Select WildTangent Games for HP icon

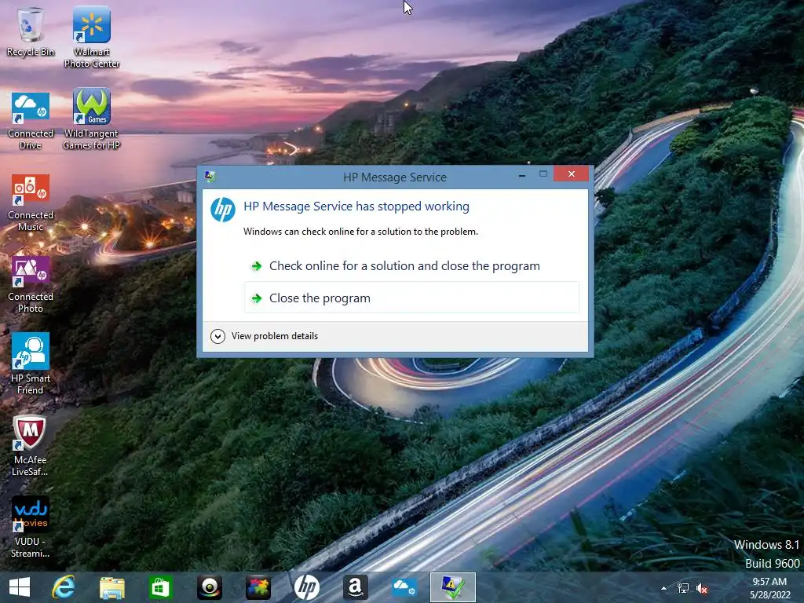click(91, 119)
